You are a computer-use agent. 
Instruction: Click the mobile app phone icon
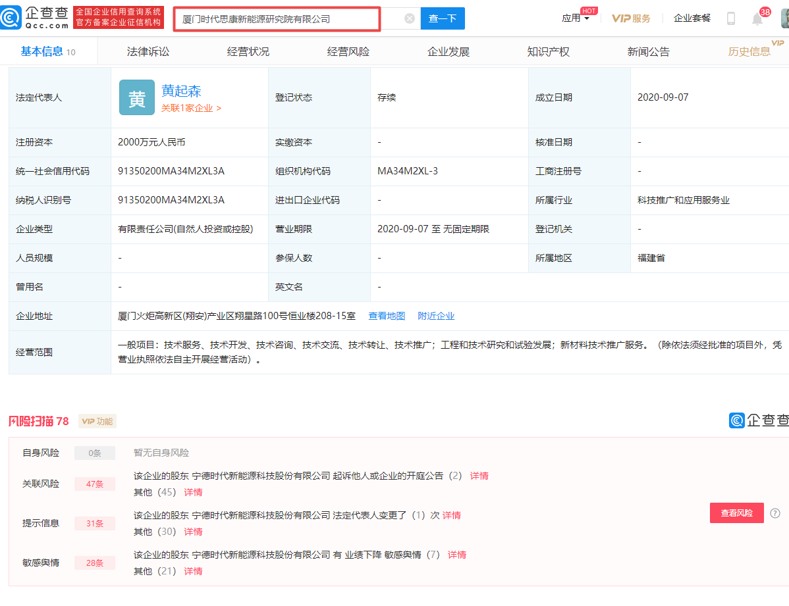[x=731, y=19]
